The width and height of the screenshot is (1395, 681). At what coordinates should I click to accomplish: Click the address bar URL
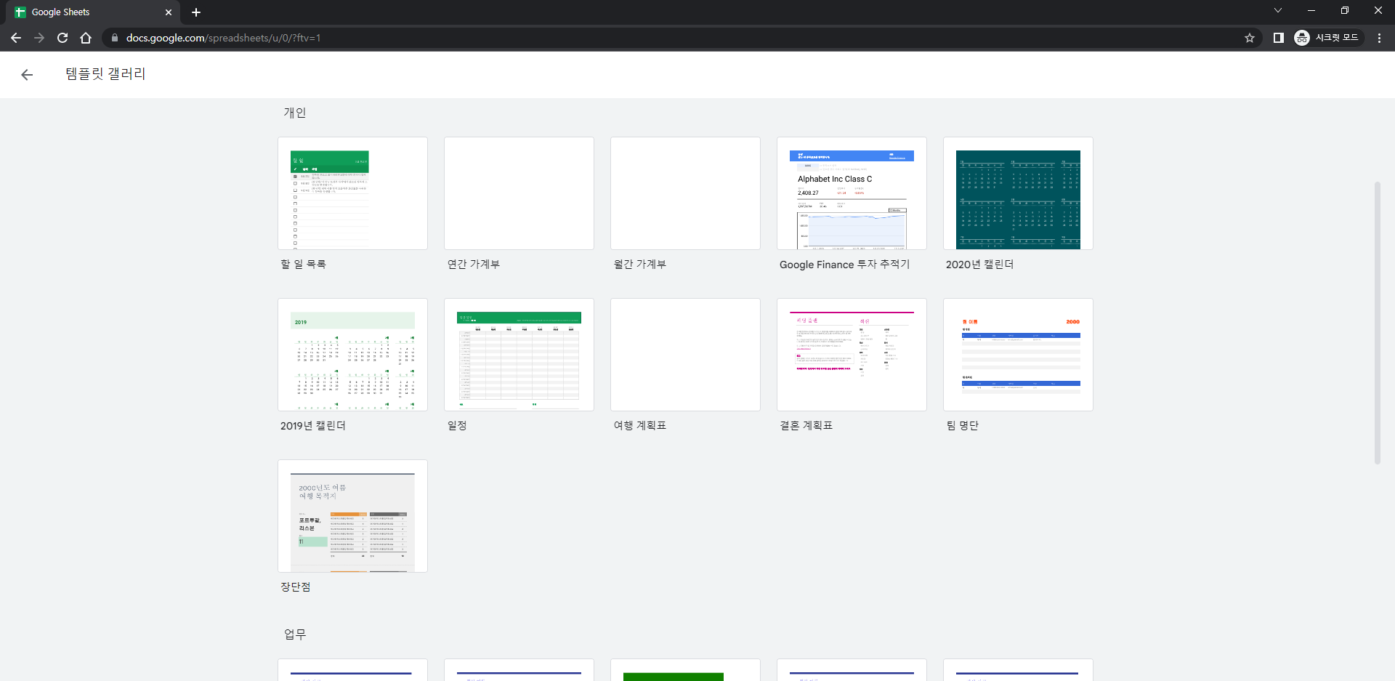click(223, 38)
